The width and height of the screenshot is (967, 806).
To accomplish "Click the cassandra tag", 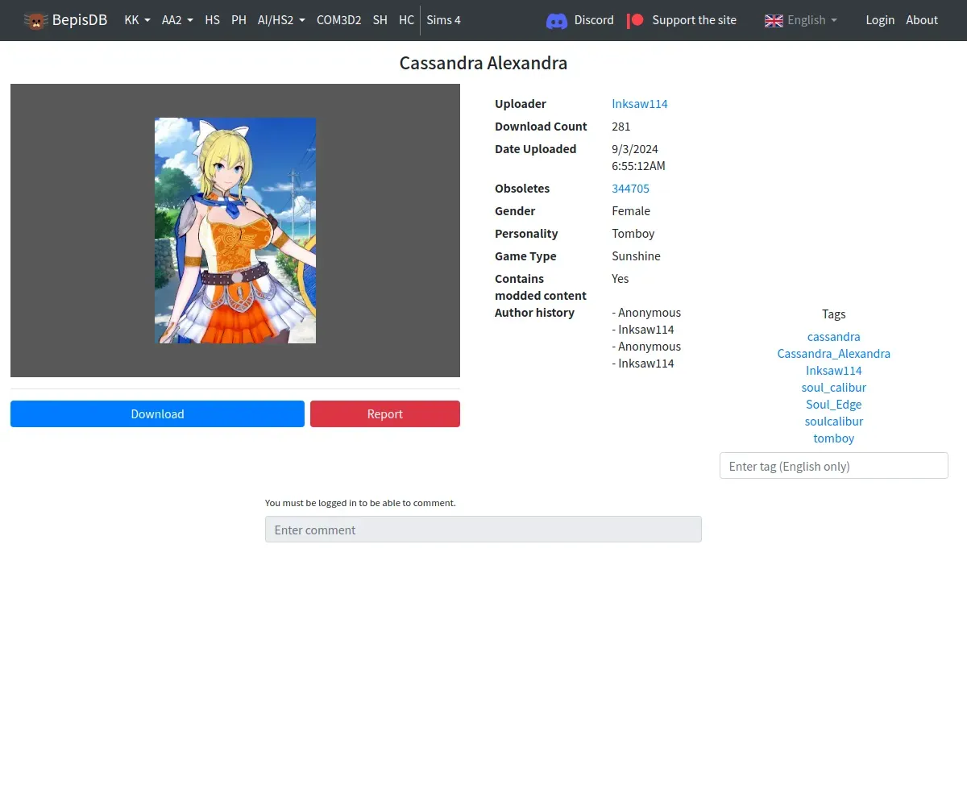I will (x=834, y=337).
